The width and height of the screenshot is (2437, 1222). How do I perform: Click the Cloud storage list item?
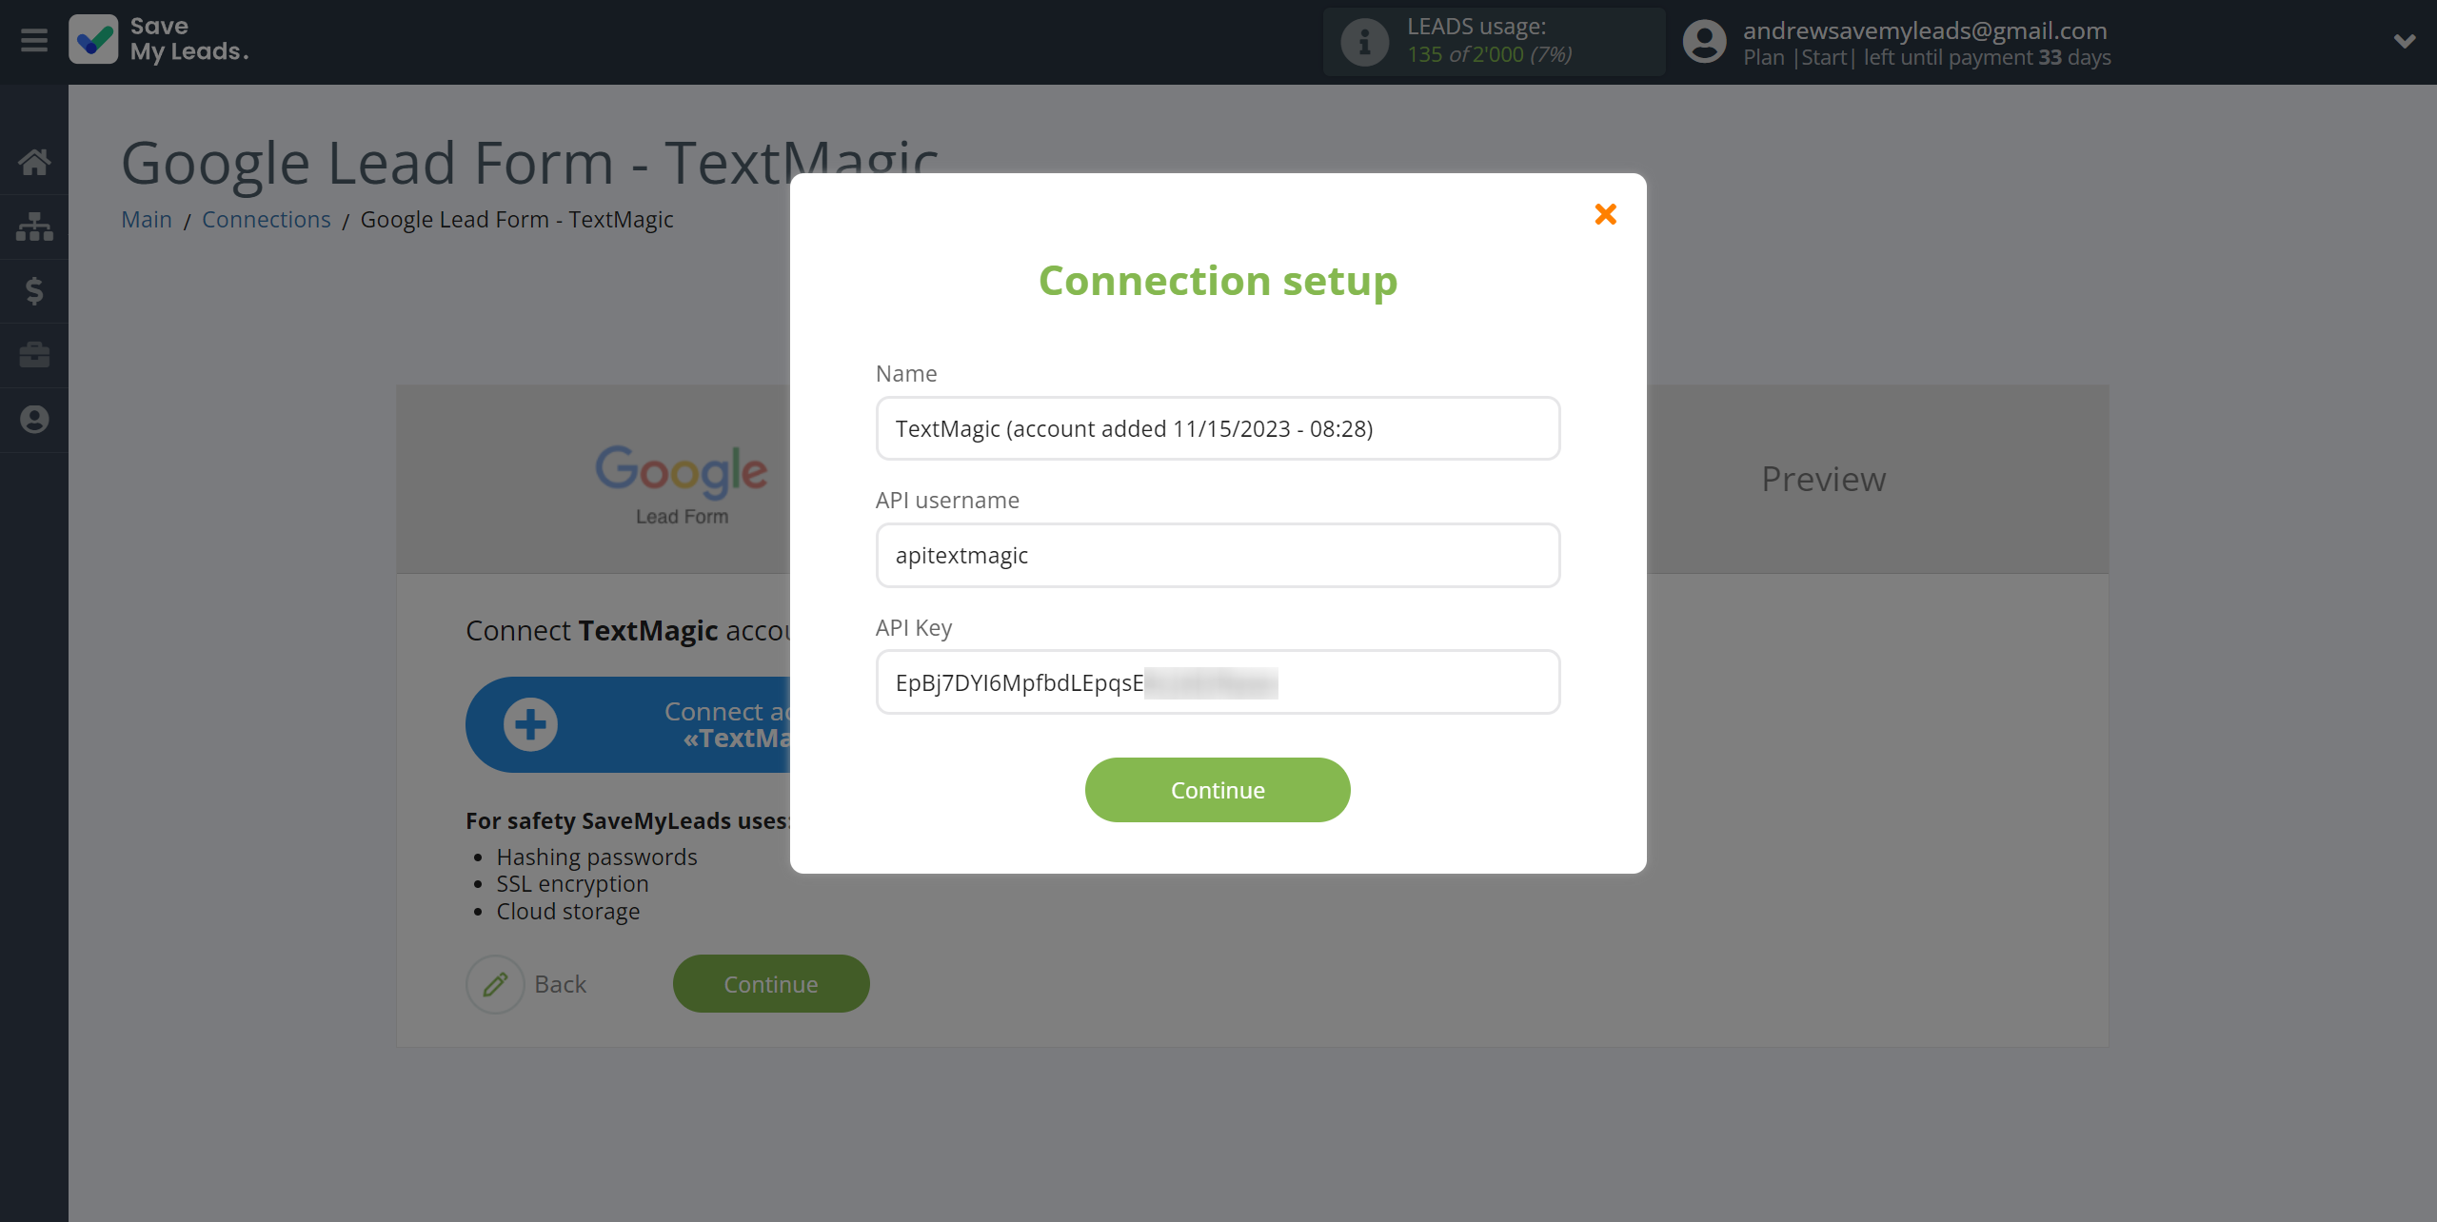pos(568,911)
